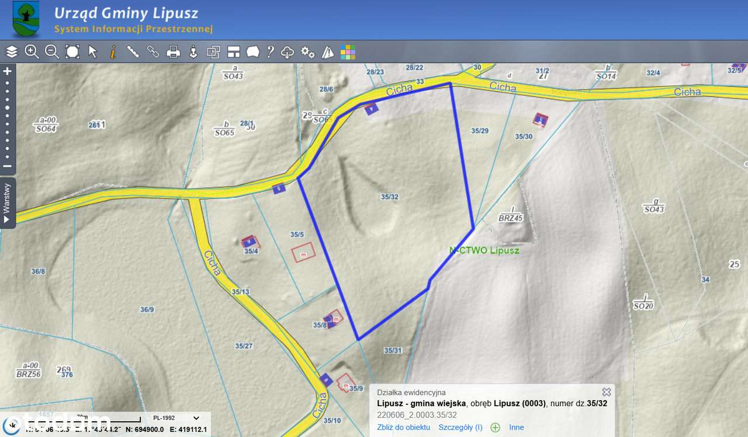This screenshot has width=748, height=437.
Task: Click the N: 694900.0 coordinate readout
Action: (x=144, y=430)
